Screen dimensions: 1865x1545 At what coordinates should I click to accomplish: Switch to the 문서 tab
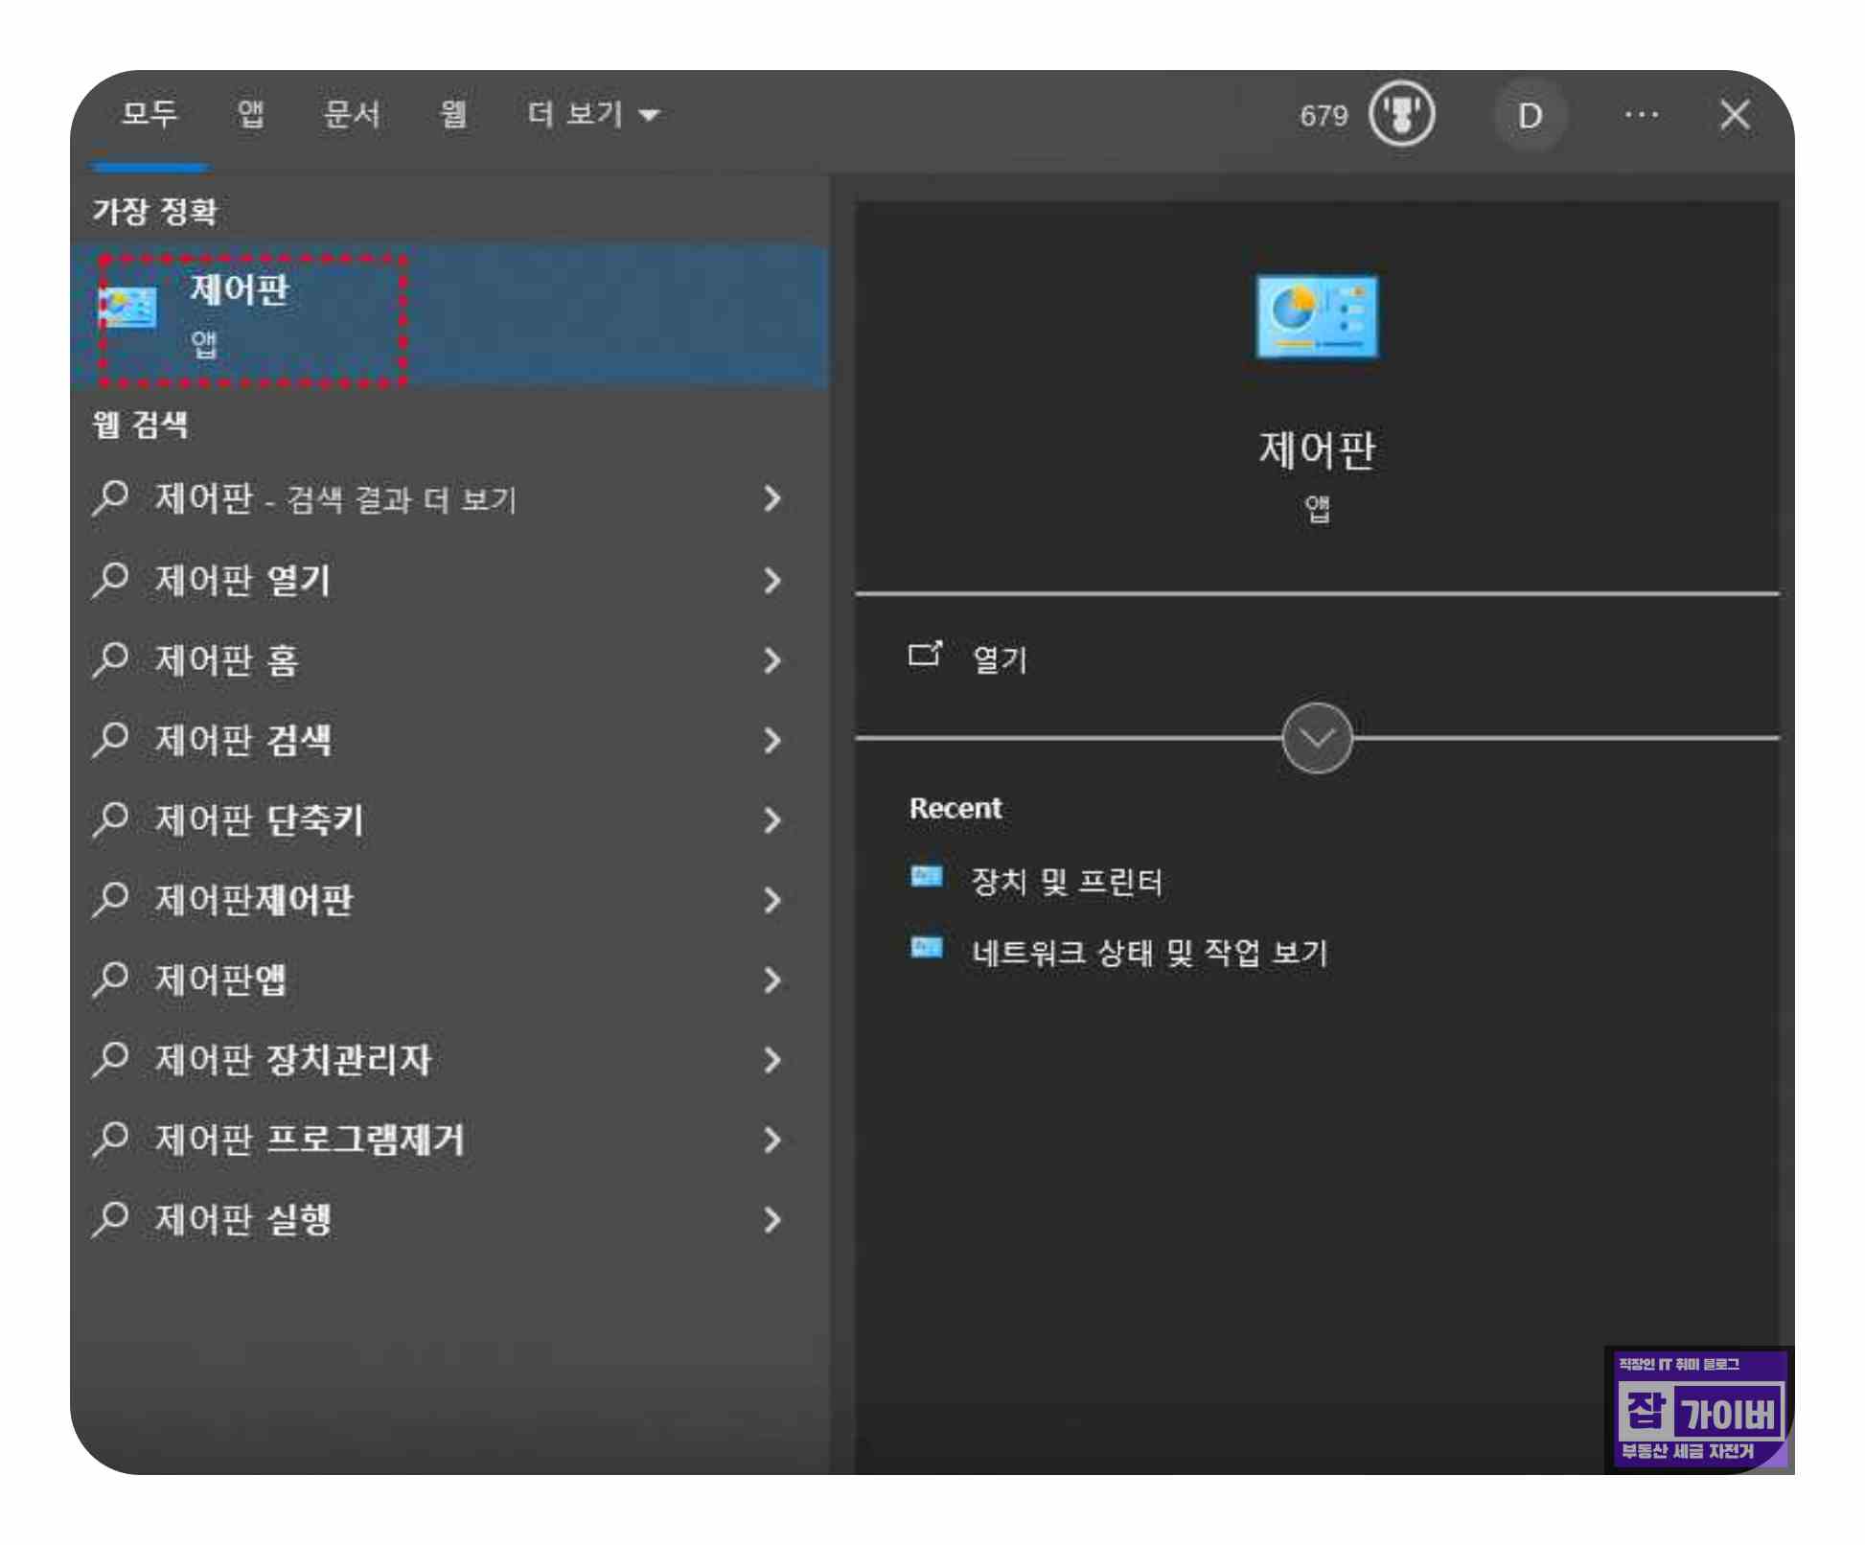pyautogui.click(x=352, y=115)
